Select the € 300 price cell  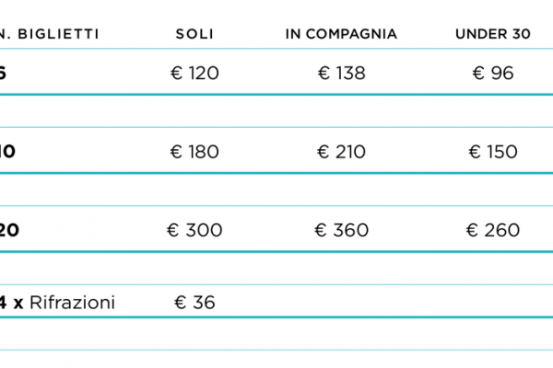pos(194,230)
